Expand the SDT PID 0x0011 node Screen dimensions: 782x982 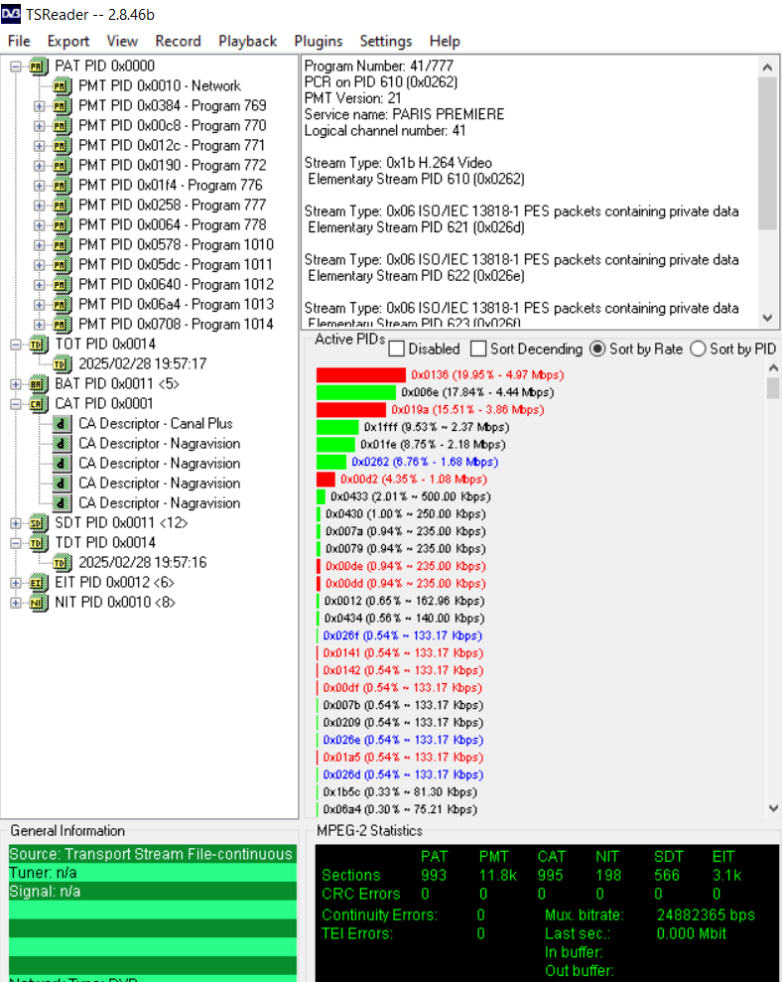(x=16, y=523)
